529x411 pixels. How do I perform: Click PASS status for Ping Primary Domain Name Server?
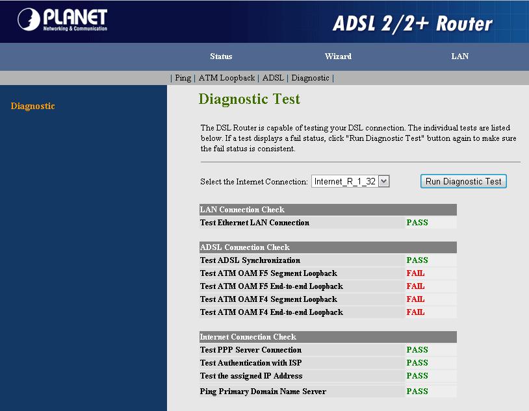click(417, 392)
